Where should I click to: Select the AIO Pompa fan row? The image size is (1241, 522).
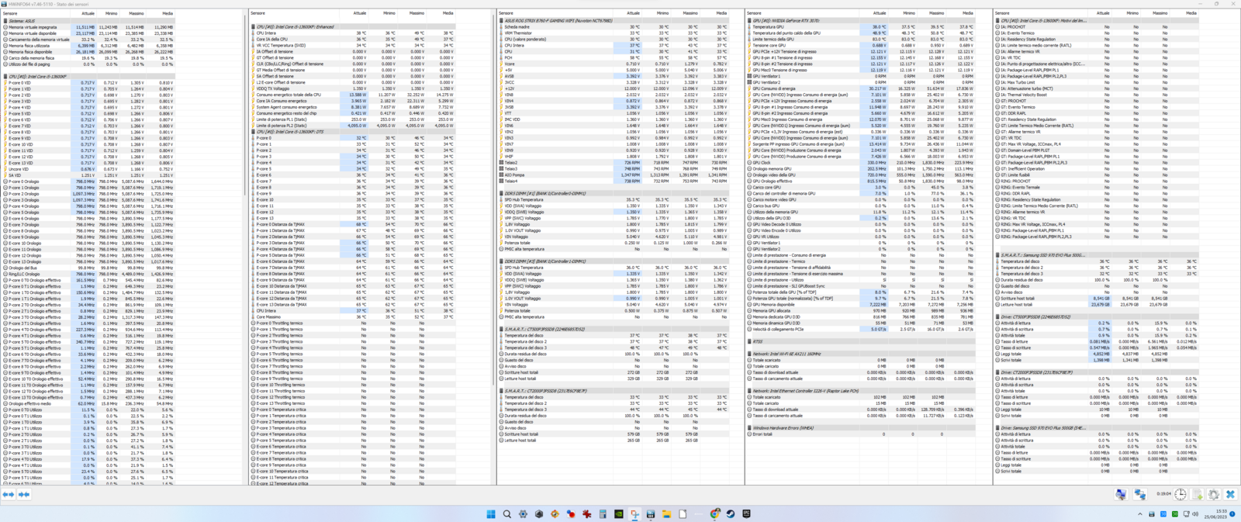click(x=613, y=175)
